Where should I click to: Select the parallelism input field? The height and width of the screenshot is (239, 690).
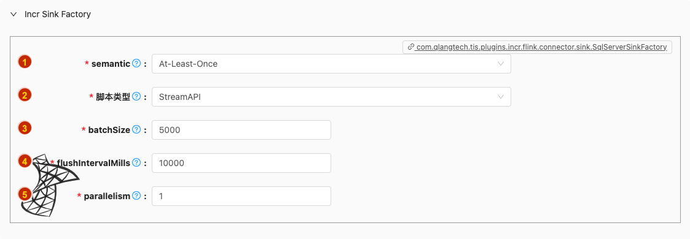(241, 196)
